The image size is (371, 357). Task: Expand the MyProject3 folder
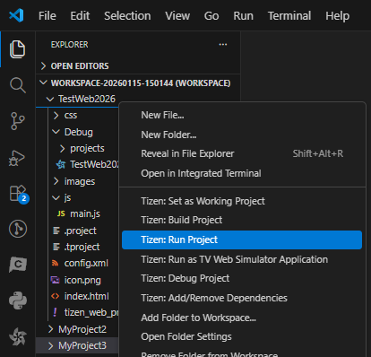(50, 345)
